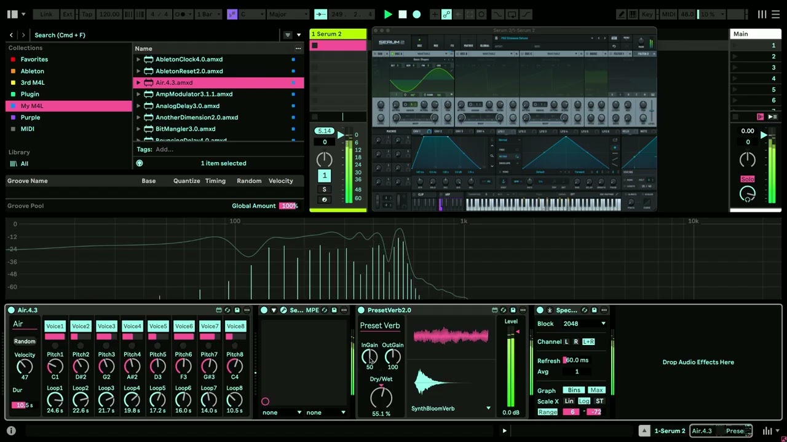Select Ableton collection
The width and height of the screenshot is (787, 442).
click(32, 71)
